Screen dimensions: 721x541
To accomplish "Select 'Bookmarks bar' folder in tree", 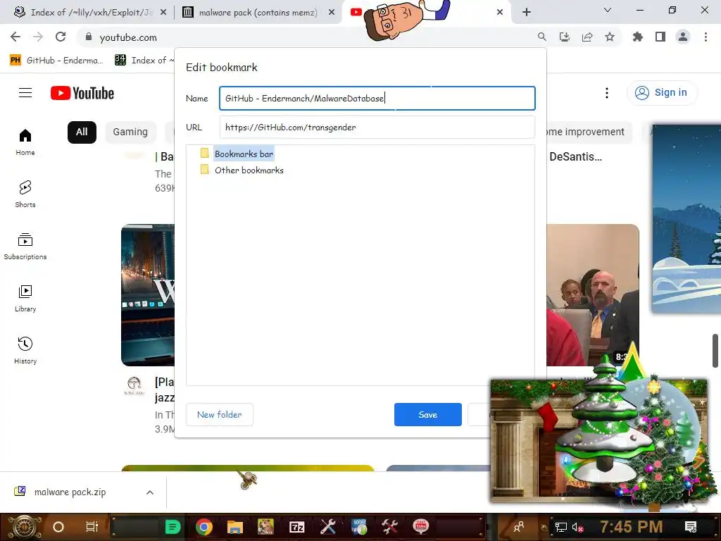I will click(244, 154).
